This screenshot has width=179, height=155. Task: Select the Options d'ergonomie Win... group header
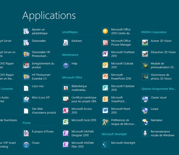[x=158, y=89]
